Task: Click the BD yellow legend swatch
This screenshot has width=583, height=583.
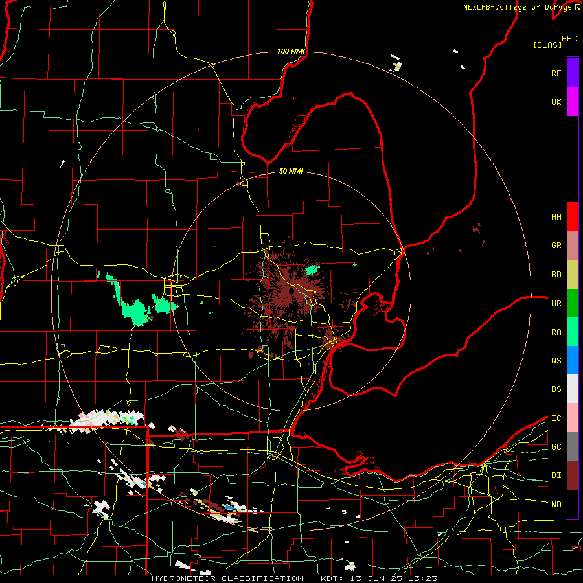Action: tap(572, 274)
